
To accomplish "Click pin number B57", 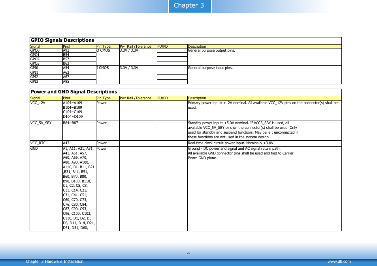I will coord(66,59).
